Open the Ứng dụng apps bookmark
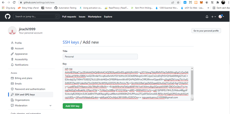The width and height of the screenshot is (230, 114). tap(9, 8)
